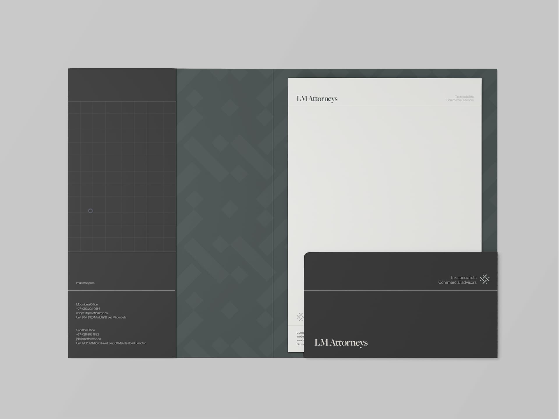Viewport: 559px width, 419px height.
Task: Click Tax specialists text on folder pocket
Action: click(463, 278)
